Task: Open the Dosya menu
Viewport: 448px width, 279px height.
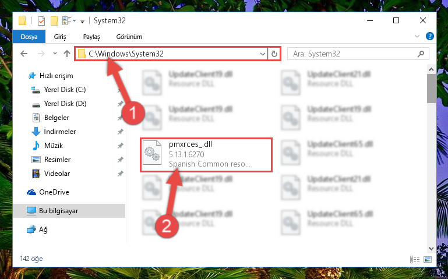Action: coord(29,37)
